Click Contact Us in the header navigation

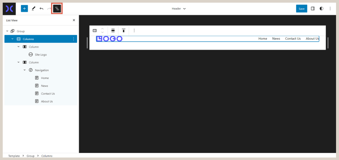(x=293, y=39)
